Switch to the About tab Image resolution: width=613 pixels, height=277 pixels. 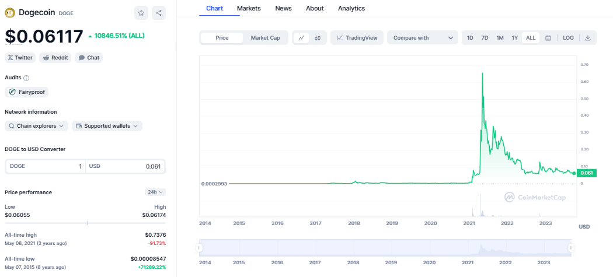pos(315,8)
